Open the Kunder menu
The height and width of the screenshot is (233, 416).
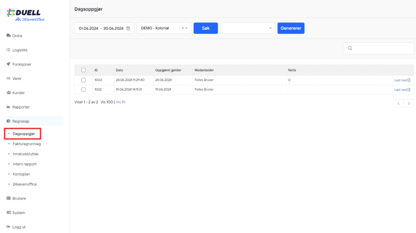click(18, 93)
